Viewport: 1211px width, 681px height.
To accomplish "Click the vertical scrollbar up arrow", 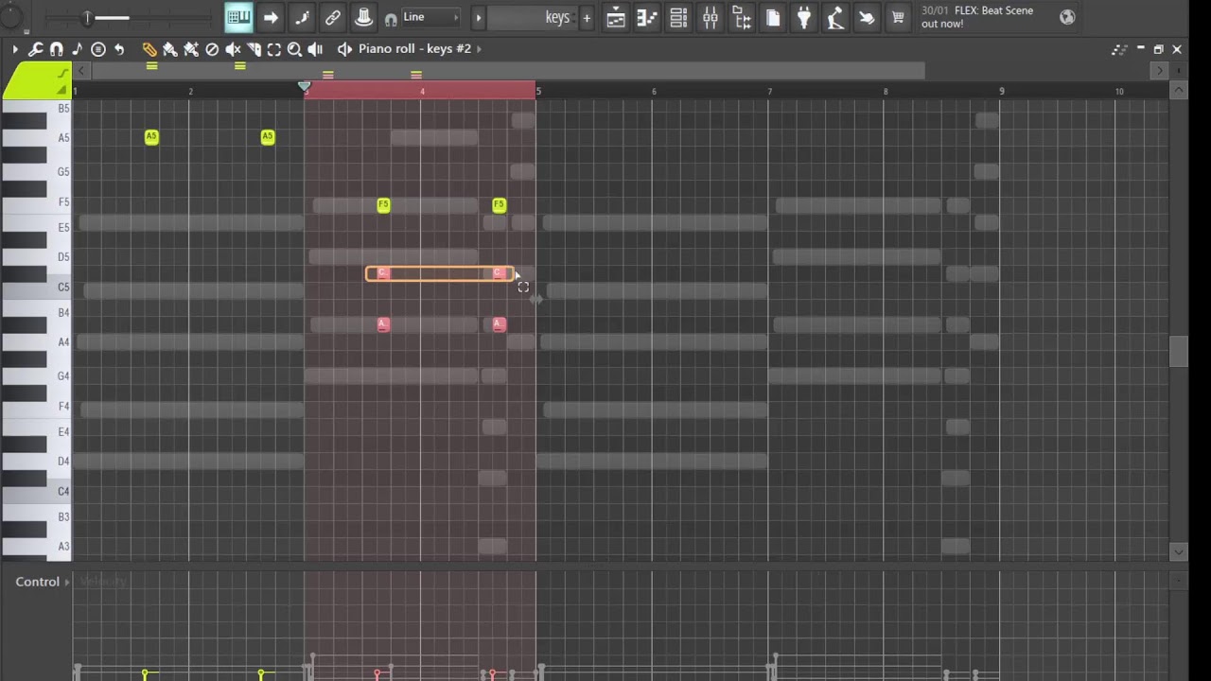I will point(1178,91).
